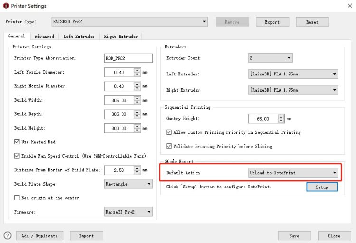Decrease Build Height with down arrow
The image size is (356, 243).
(137, 131)
